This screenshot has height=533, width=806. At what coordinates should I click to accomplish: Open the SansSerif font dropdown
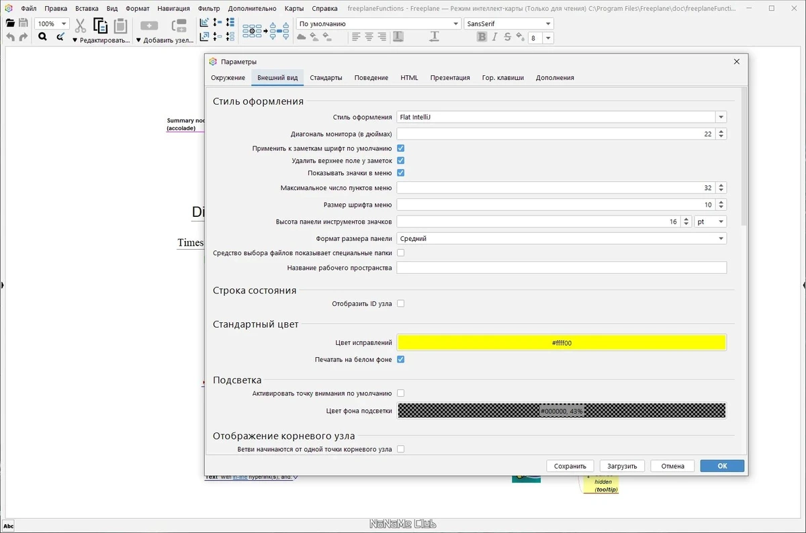pyautogui.click(x=508, y=23)
